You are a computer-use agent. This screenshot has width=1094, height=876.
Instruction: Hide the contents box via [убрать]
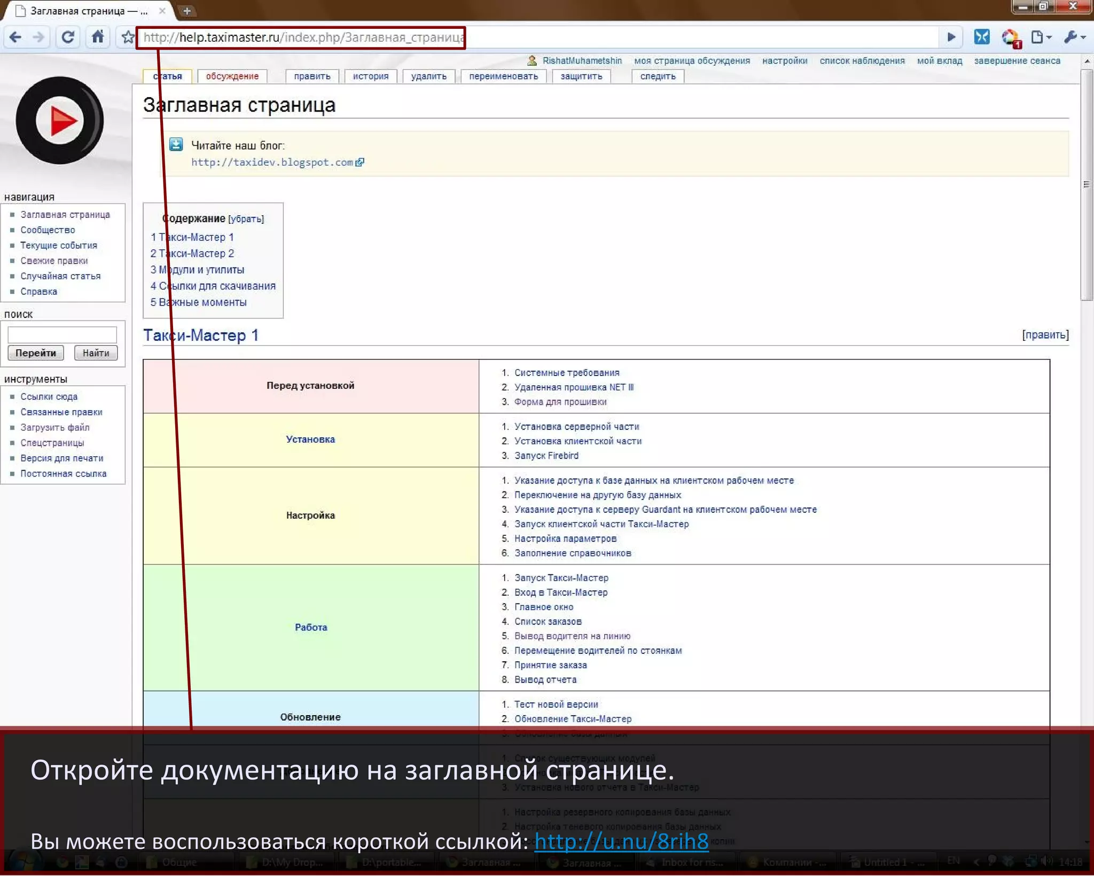click(246, 219)
